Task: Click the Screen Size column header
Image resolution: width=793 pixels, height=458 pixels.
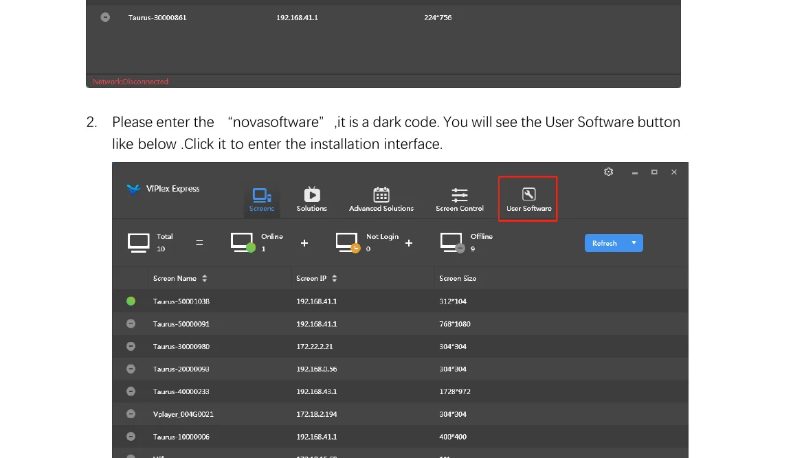Action: pyautogui.click(x=458, y=279)
